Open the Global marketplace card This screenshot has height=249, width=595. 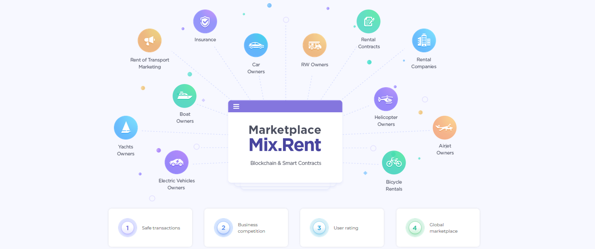click(x=438, y=228)
